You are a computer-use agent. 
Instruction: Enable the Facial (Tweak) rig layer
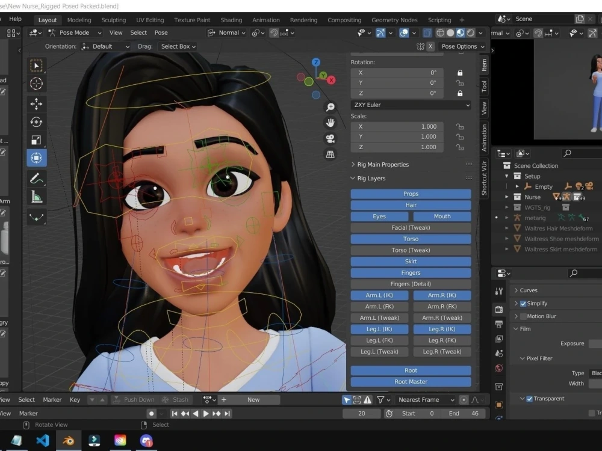click(x=411, y=228)
